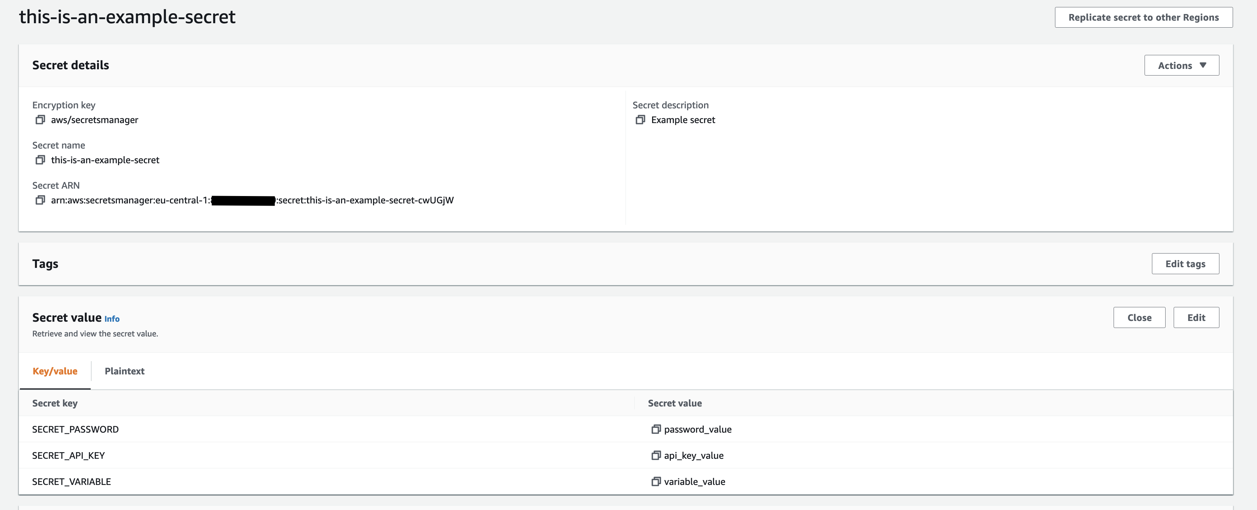
Task: Click the Secret value column header
Action: point(674,403)
